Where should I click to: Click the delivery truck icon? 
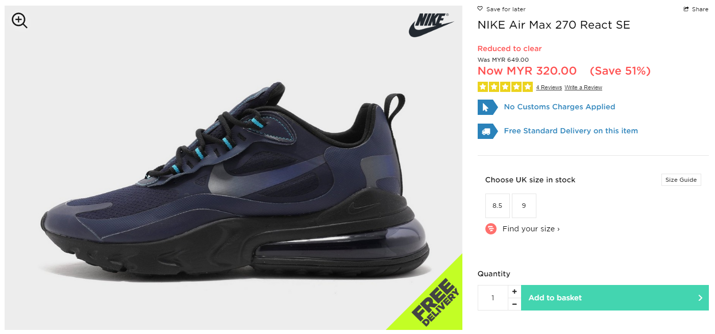487,131
